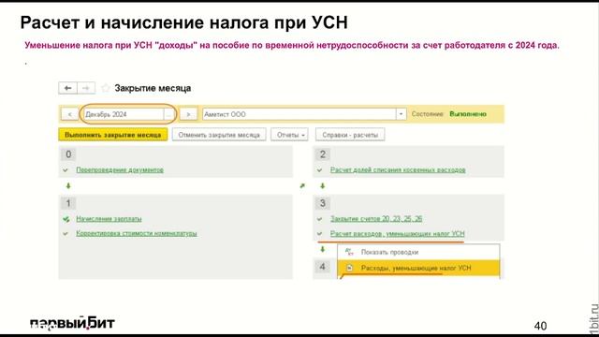Click the forward arrow navigation button
The image size is (599, 337).
pos(86,88)
